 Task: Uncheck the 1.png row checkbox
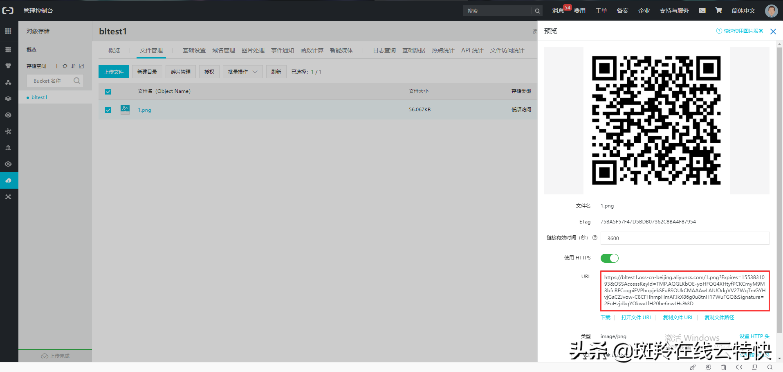pyautogui.click(x=108, y=110)
